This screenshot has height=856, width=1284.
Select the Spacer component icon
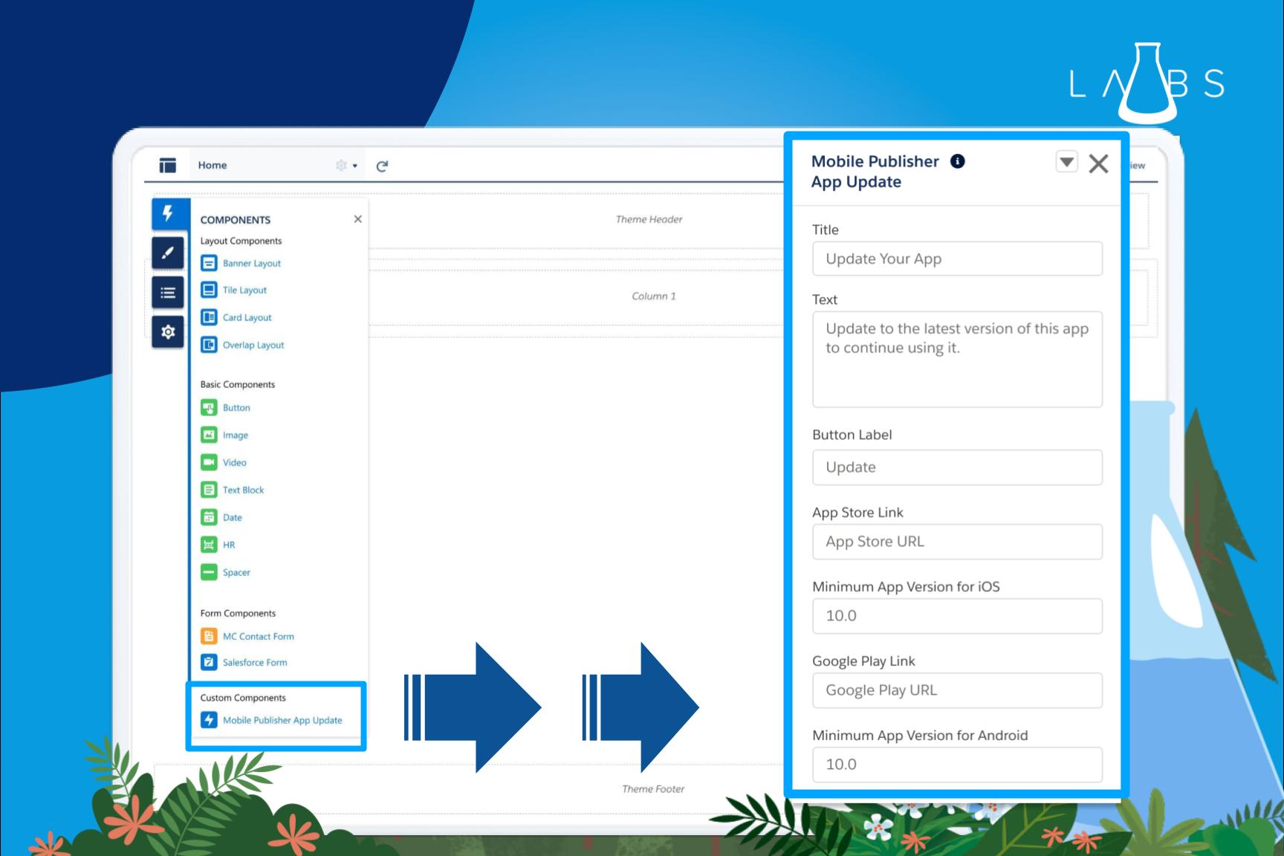point(209,572)
